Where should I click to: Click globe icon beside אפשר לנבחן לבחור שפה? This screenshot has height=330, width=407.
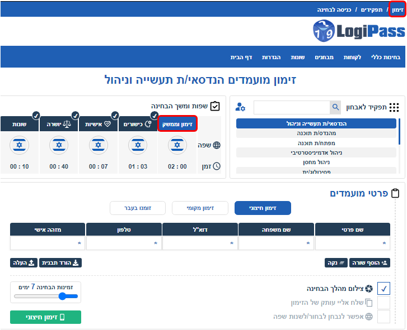coord(369,317)
